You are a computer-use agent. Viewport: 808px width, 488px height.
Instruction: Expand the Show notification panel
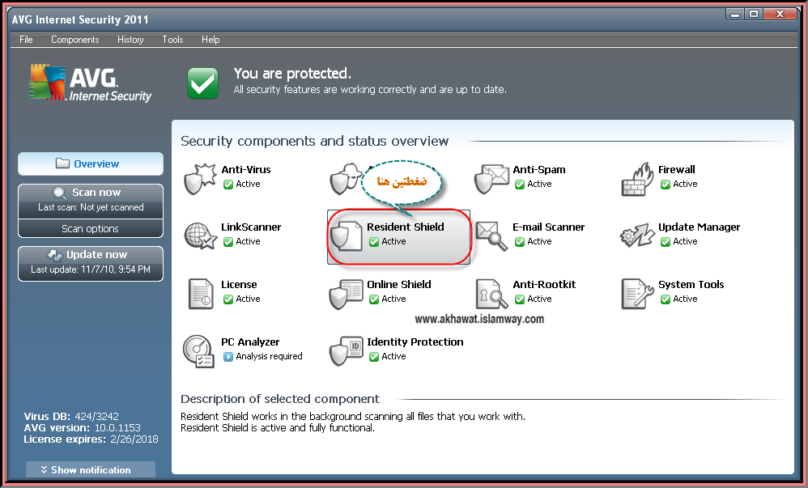coord(91,470)
